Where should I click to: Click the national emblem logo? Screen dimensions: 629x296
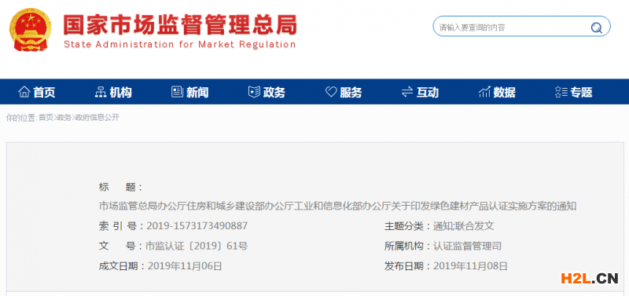[31, 30]
